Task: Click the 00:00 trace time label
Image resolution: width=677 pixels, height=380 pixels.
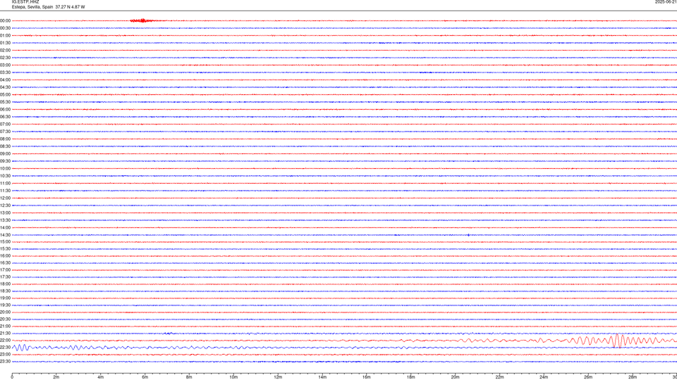Action: coord(5,20)
